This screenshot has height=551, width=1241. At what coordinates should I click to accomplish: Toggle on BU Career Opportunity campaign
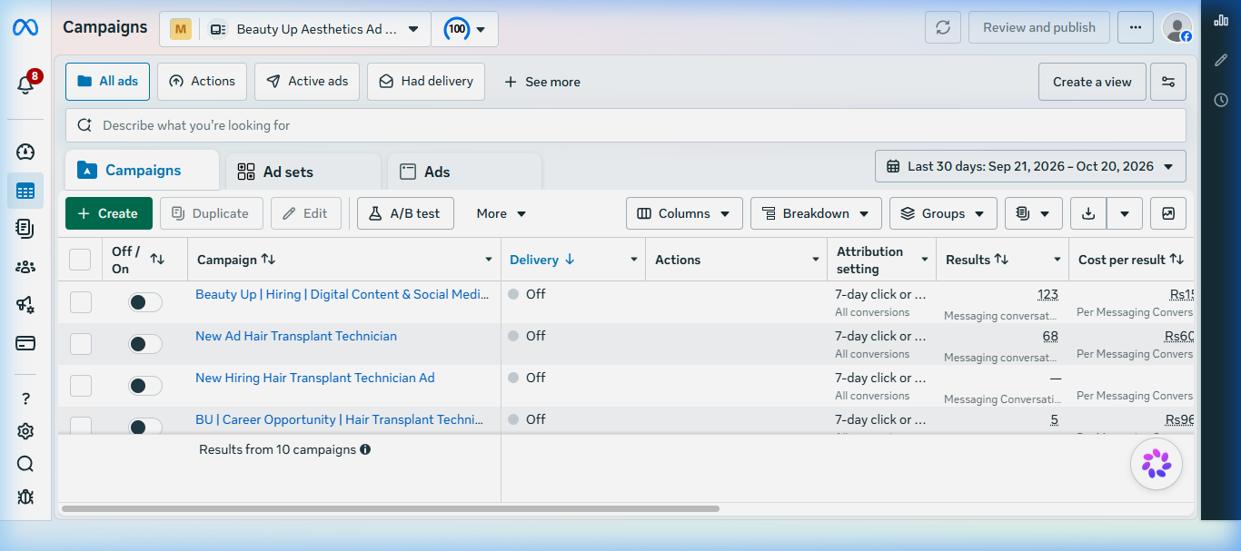tap(145, 426)
